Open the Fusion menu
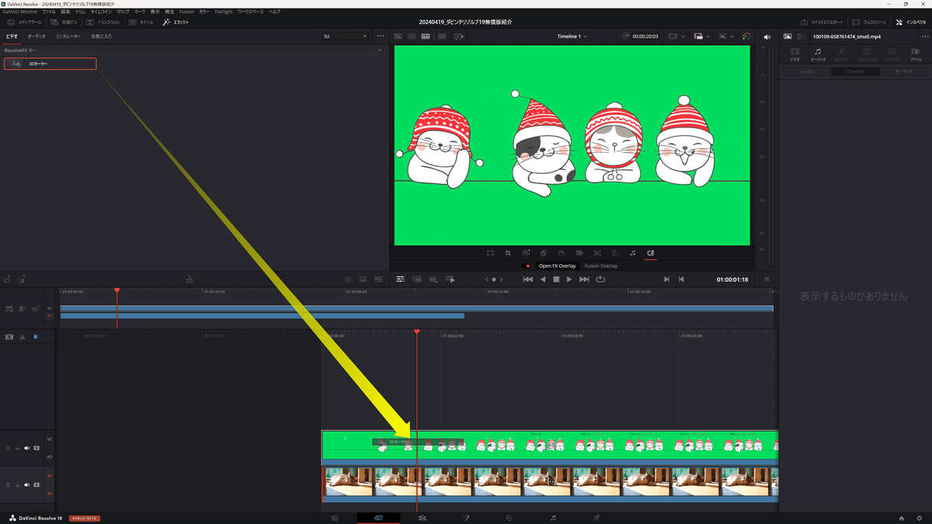 tap(186, 12)
